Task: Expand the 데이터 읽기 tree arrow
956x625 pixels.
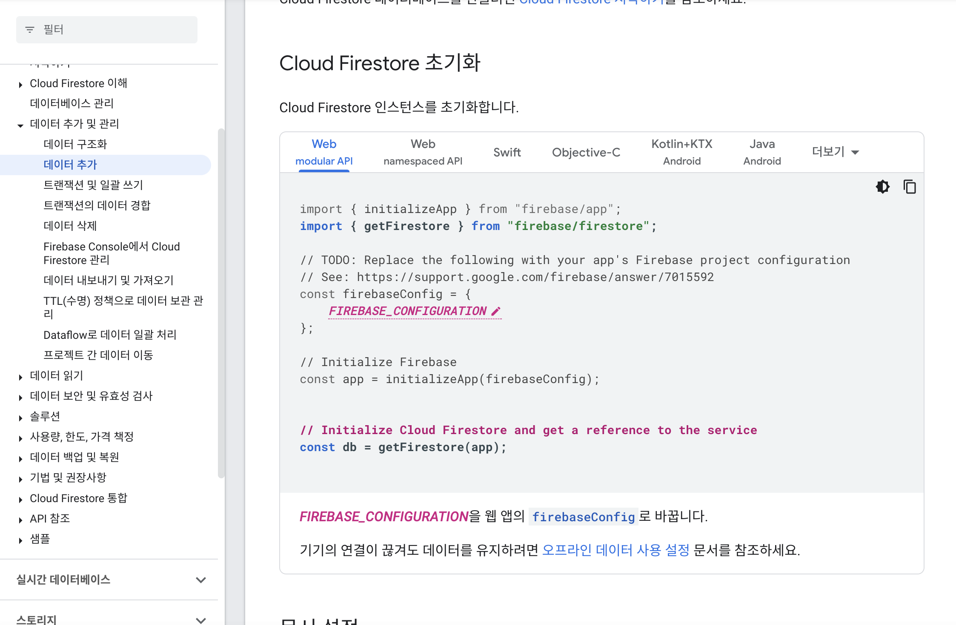Action: coord(20,377)
